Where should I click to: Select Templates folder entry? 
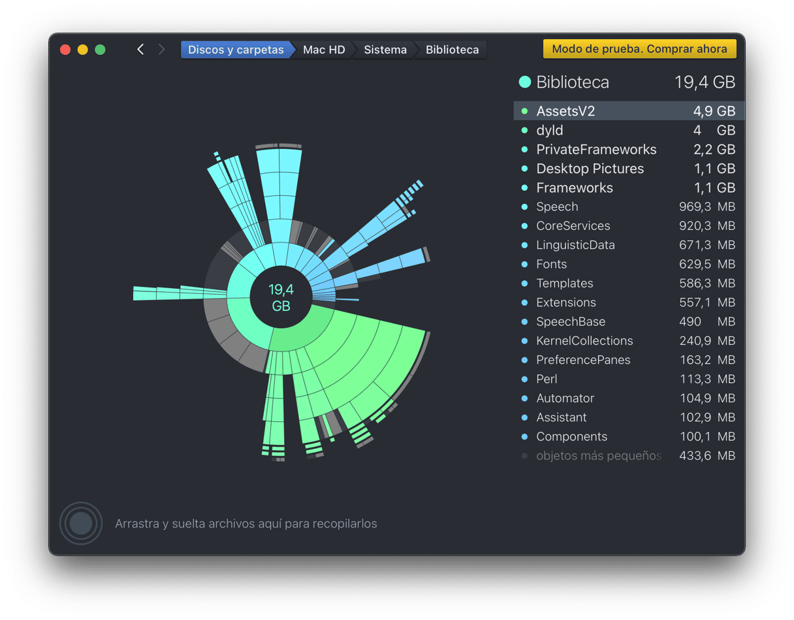click(629, 284)
